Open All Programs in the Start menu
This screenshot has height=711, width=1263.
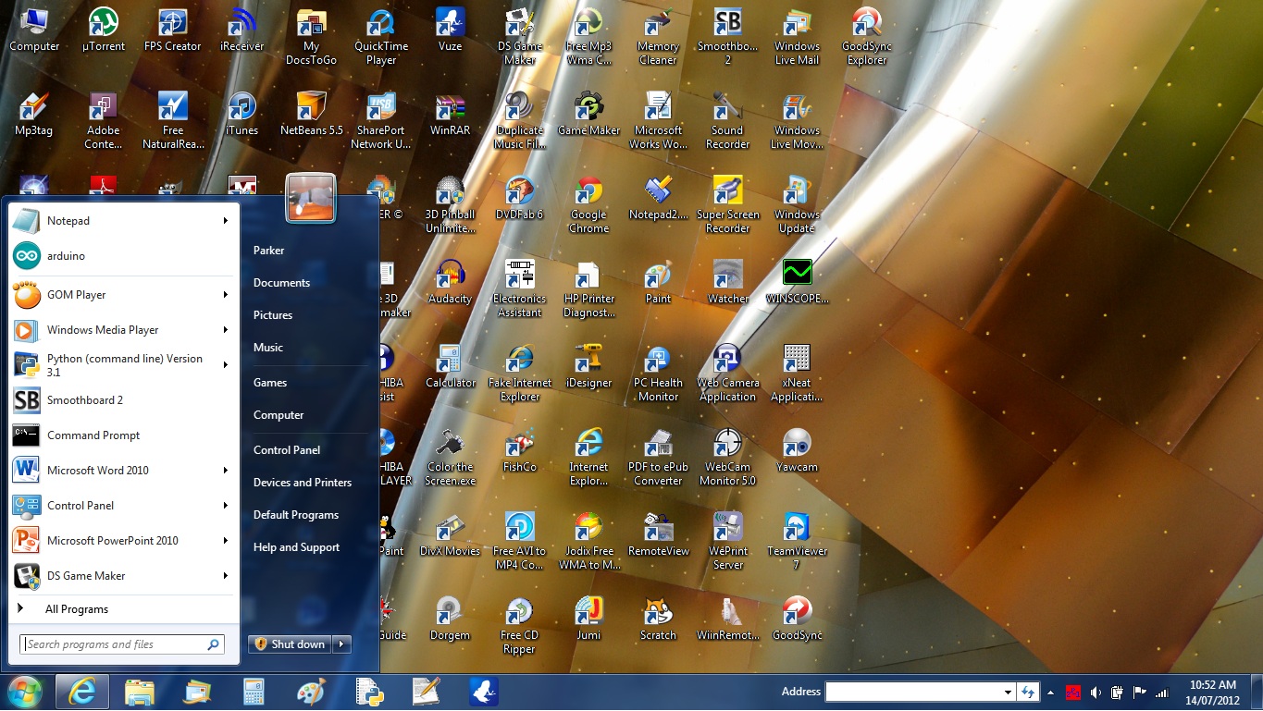(x=122, y=609)
